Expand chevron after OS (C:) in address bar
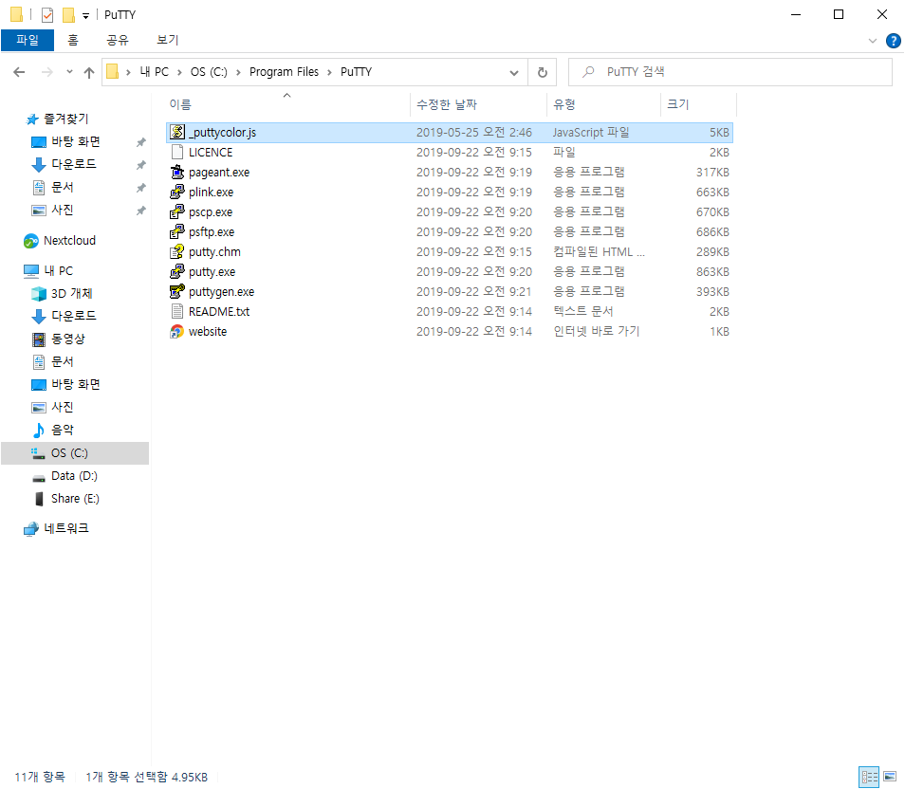 click(x=238, y=72)
